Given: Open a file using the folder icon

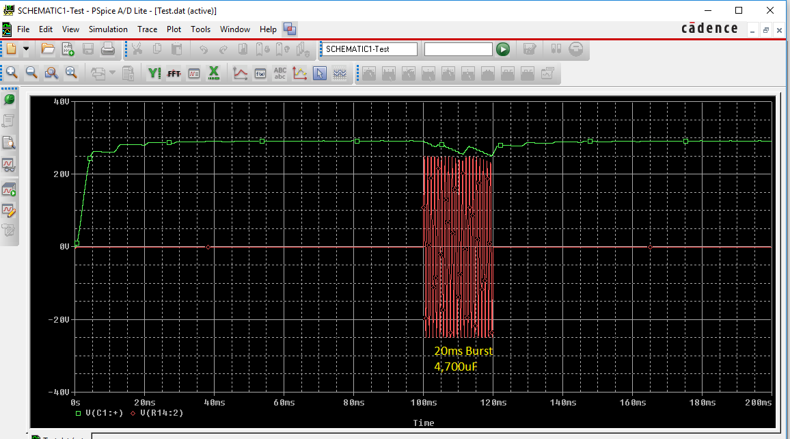Looking at the screenshot, I should click(47, 49).
